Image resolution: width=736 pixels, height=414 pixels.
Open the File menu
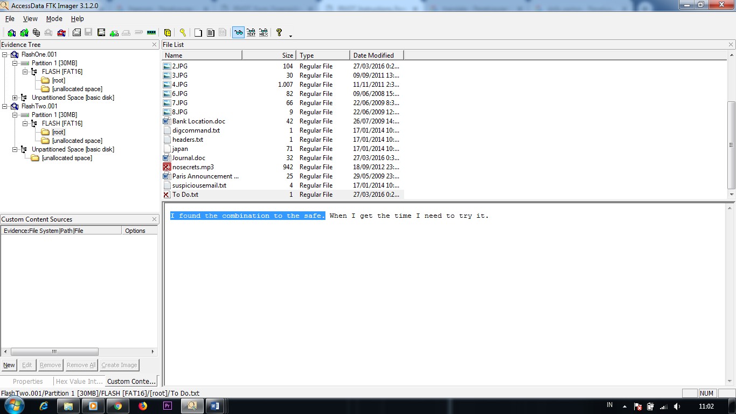pyautogui.click(x=10, y=18)
